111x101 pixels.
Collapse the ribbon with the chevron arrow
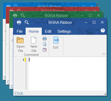[x=104, y=54]
